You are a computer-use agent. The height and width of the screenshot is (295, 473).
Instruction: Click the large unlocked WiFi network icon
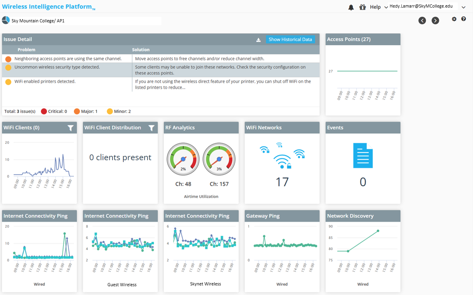(282, 162)
